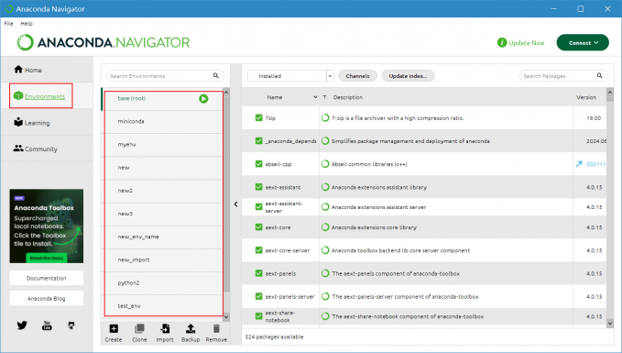Open the Learning section
The image size is (622, 353).
pos(32,122)
